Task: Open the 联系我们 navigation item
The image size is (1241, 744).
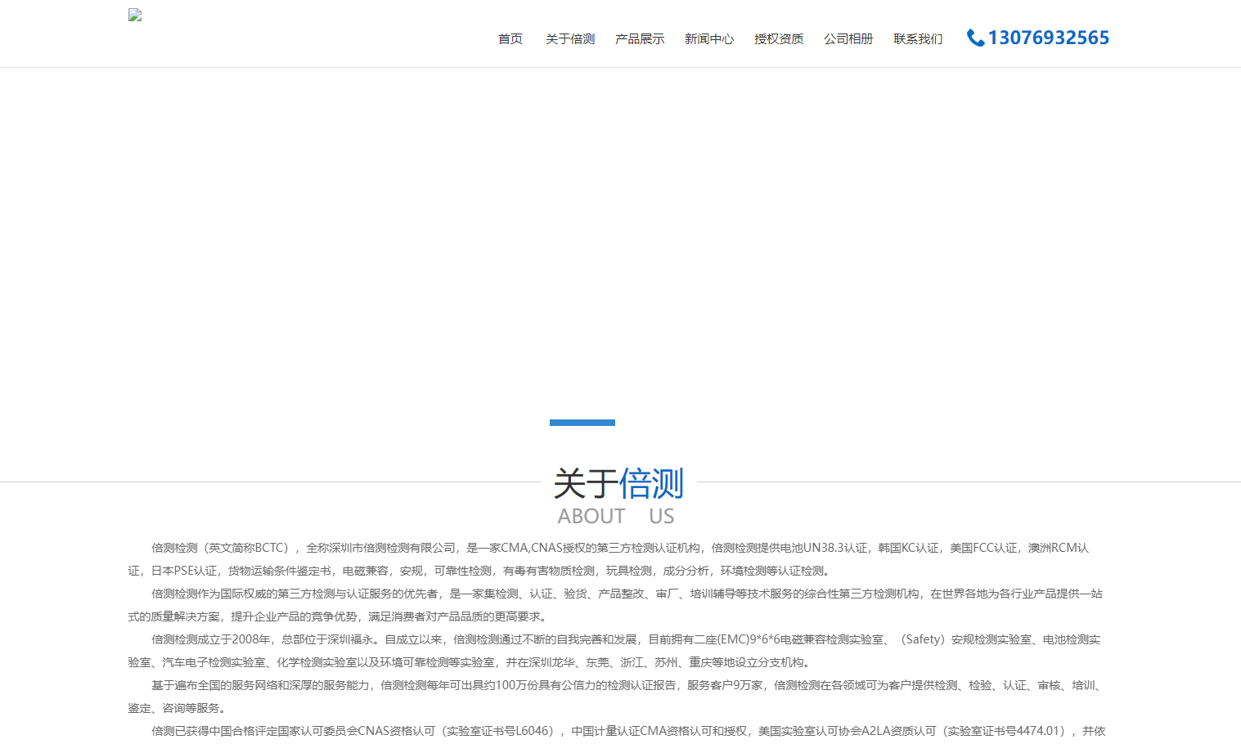Action: [x=917, y=38]
